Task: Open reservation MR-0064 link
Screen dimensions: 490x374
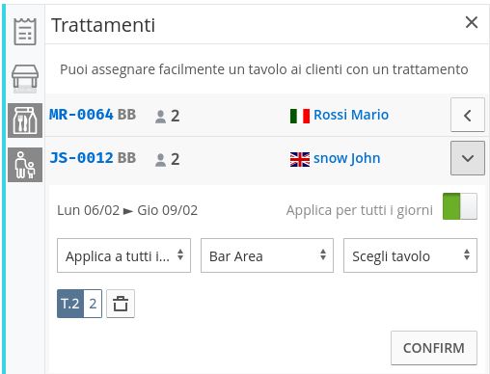Action: point(81,115)
